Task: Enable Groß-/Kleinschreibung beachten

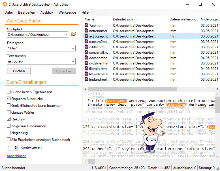Action: point(8,105)
